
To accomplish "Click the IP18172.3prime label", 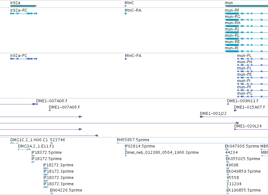I will 59,171.
